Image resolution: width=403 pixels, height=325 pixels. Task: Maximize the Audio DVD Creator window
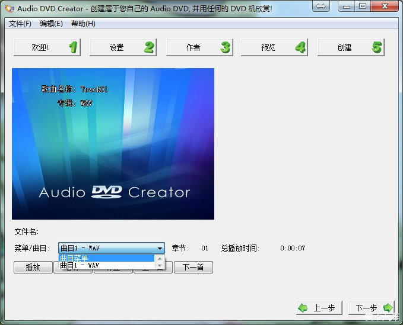pyautogui.click(x=363, y=6)
